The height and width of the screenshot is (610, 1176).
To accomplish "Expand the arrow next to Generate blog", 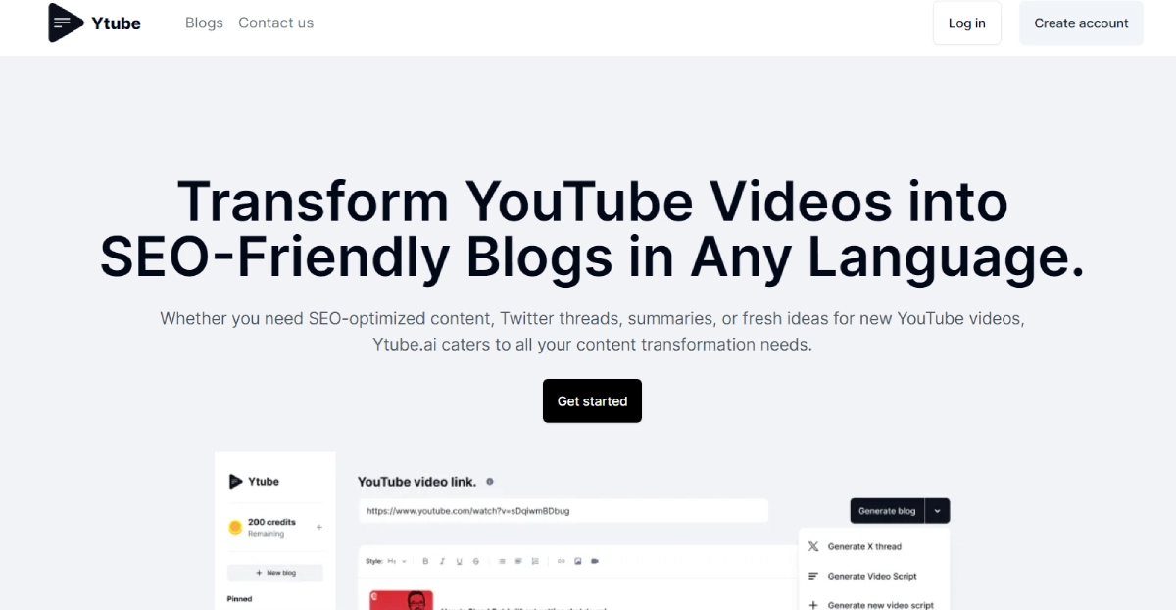I will [x=938, y=511].
